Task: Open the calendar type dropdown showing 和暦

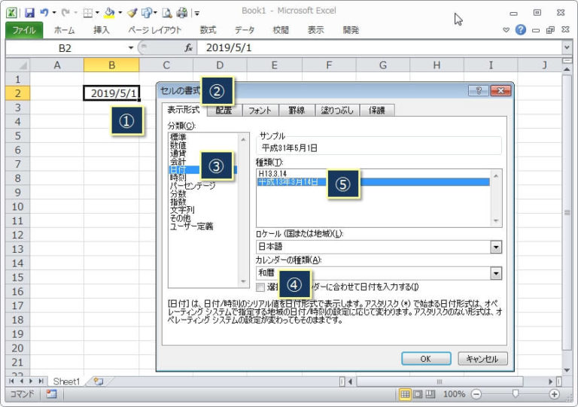Action: [x=496, y=273]
